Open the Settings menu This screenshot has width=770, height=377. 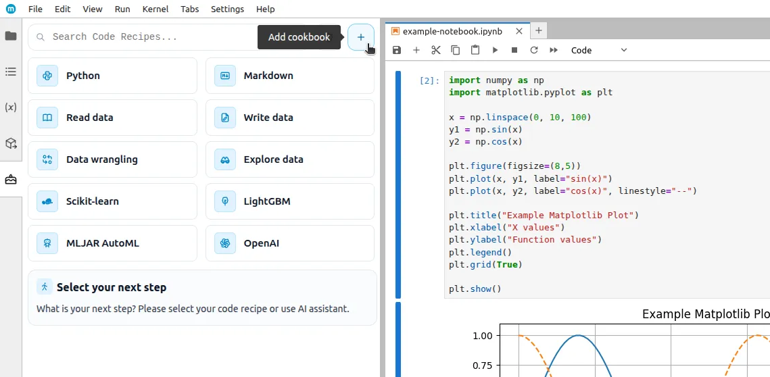click(227, 9)
